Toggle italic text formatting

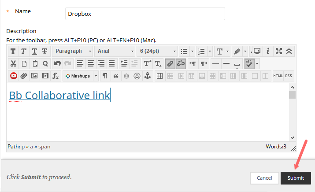tap(24, 51)
